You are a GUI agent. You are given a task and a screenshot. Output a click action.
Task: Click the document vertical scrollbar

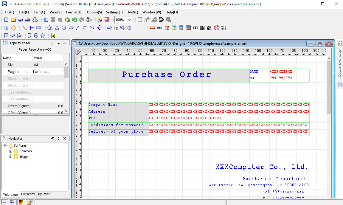[329, 88]
